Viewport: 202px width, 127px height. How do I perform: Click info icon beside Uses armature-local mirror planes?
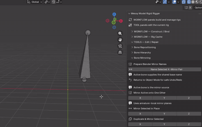tap(130, 103)
